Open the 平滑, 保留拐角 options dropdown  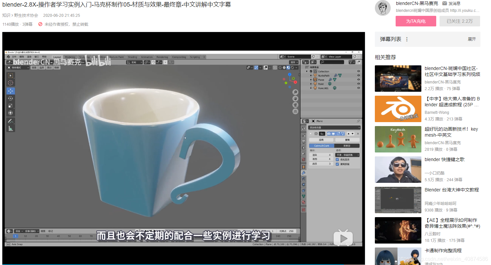(x=347, y=155)
